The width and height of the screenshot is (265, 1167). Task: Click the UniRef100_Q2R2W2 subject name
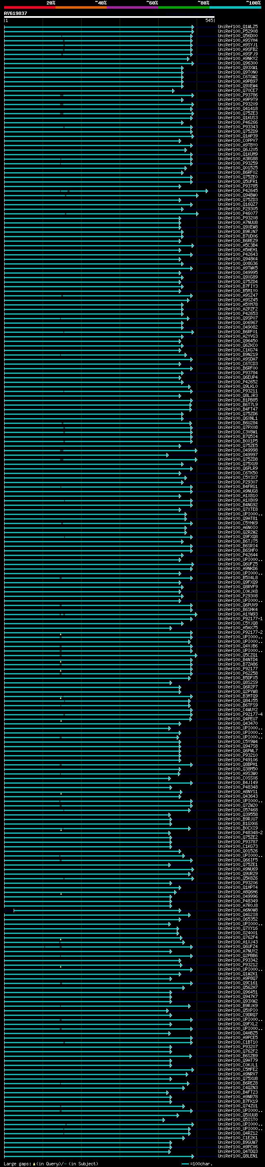[238, 532]
